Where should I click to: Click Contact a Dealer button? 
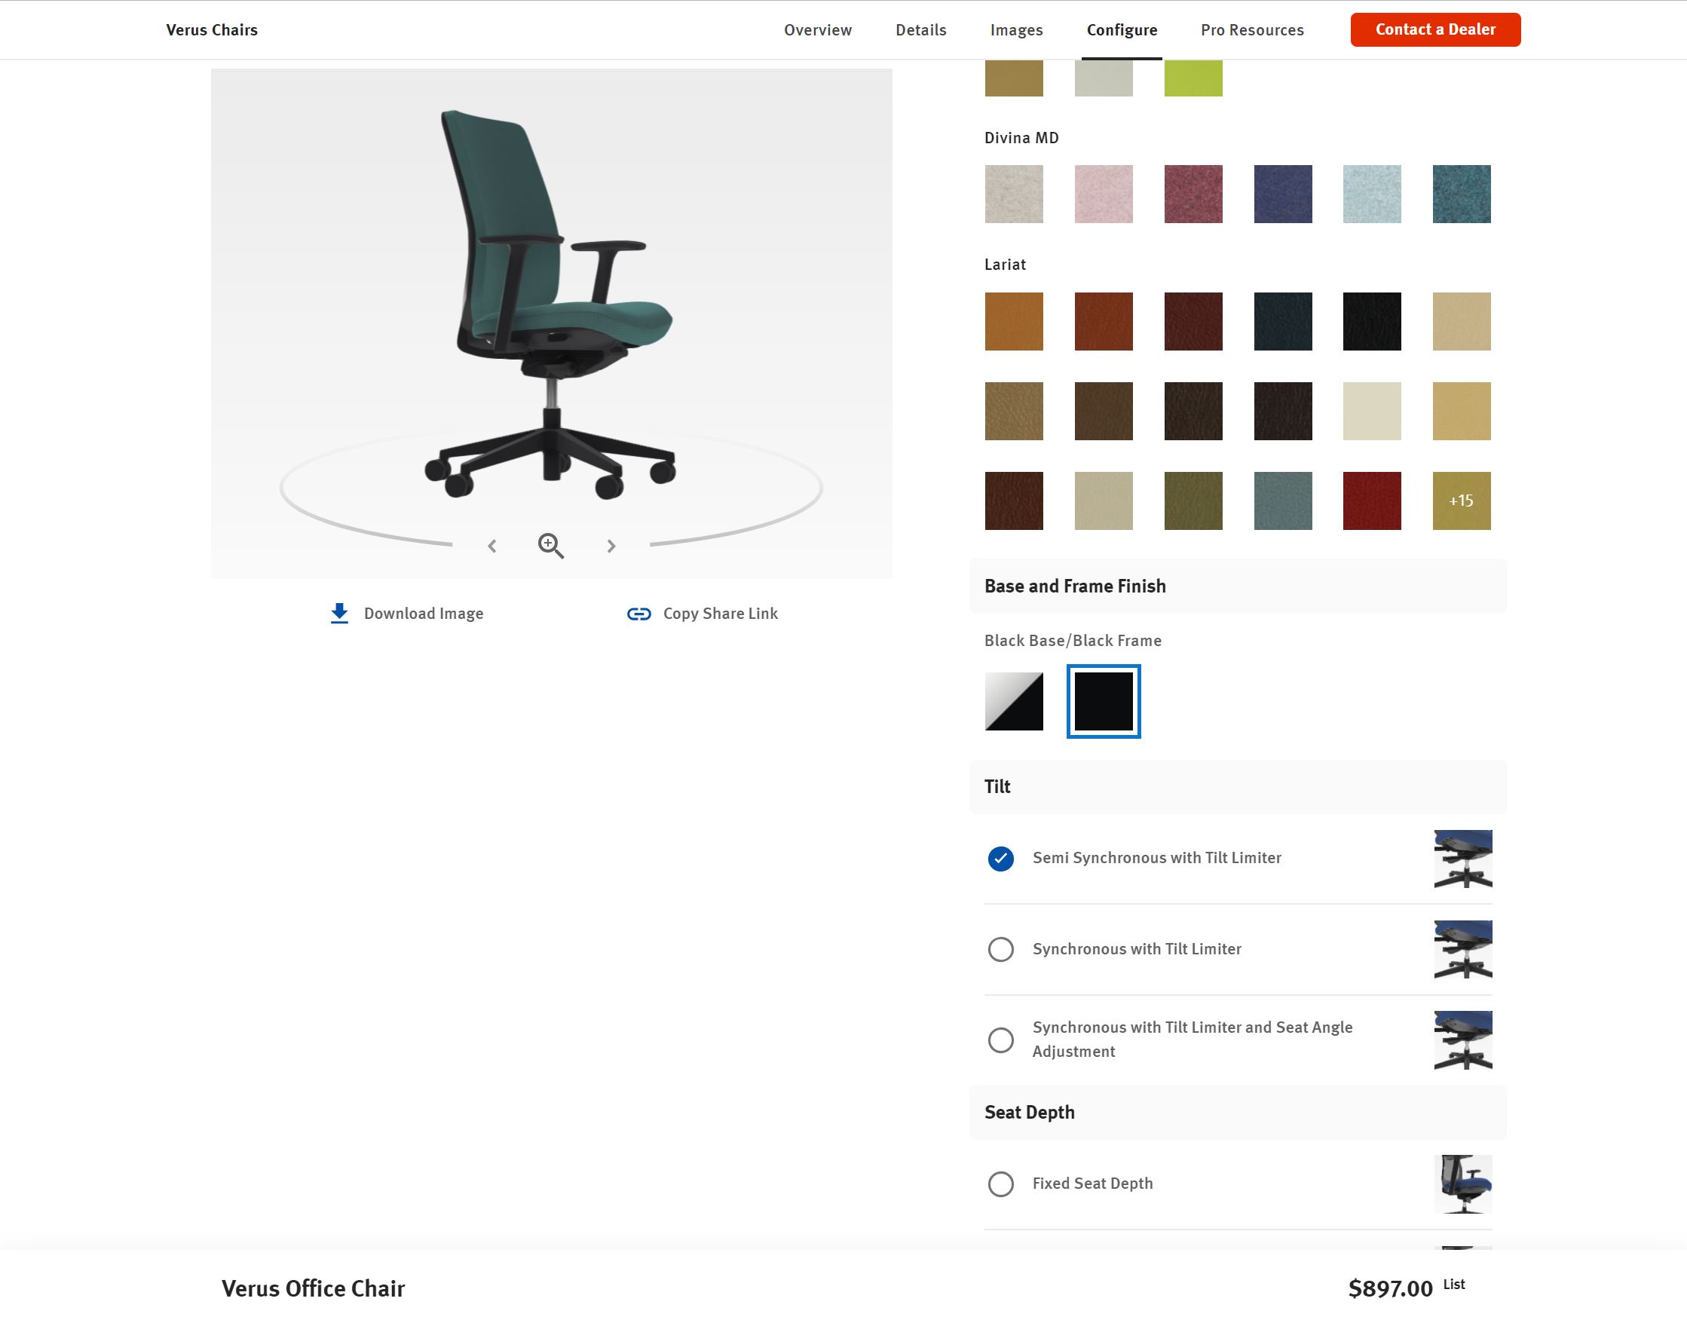(1435, 29)
